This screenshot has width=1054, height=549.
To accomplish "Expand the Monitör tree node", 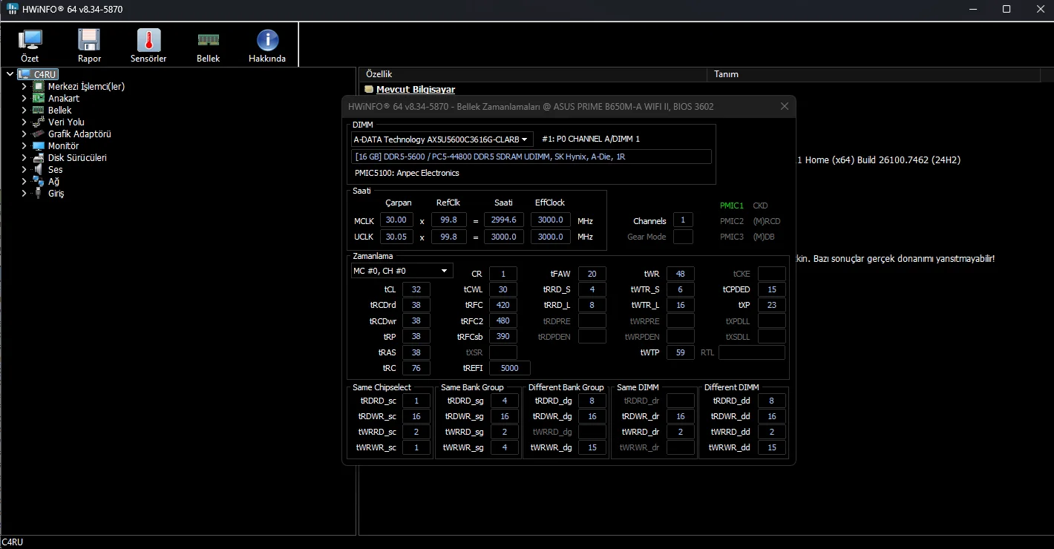I will point(24,145).
